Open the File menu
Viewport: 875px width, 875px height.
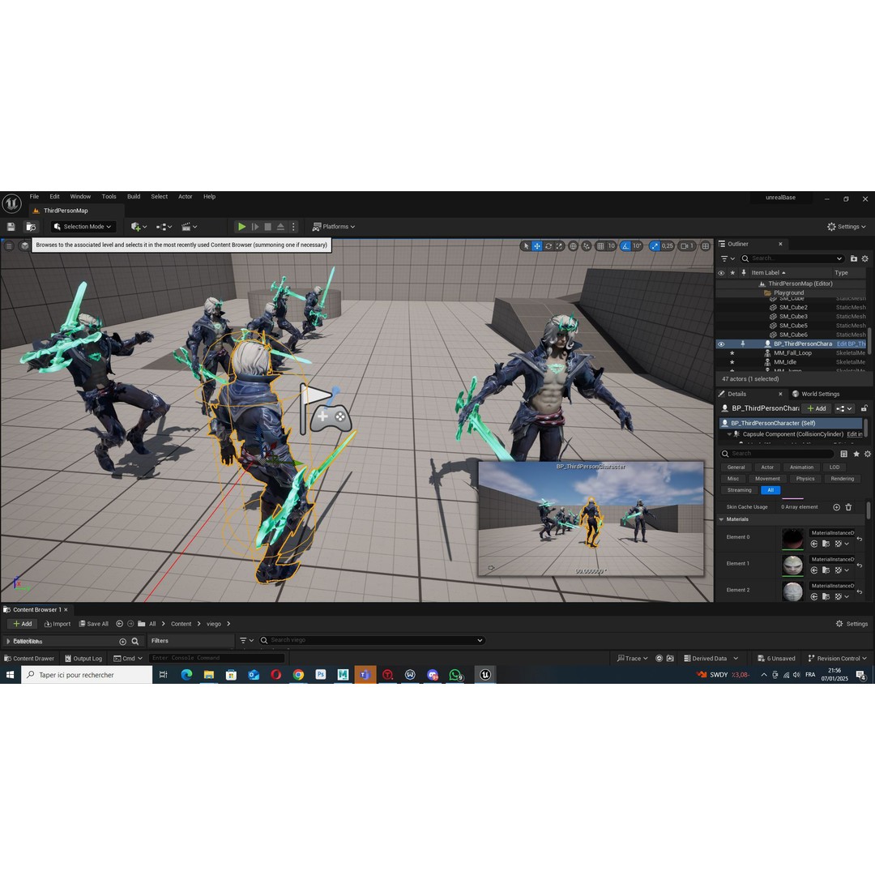[x=34, y=196]
